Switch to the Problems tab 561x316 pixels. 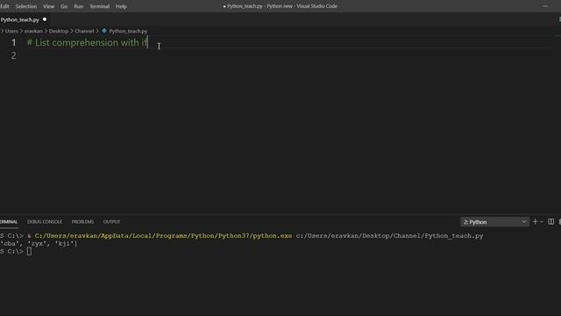(x=82, y=222)
